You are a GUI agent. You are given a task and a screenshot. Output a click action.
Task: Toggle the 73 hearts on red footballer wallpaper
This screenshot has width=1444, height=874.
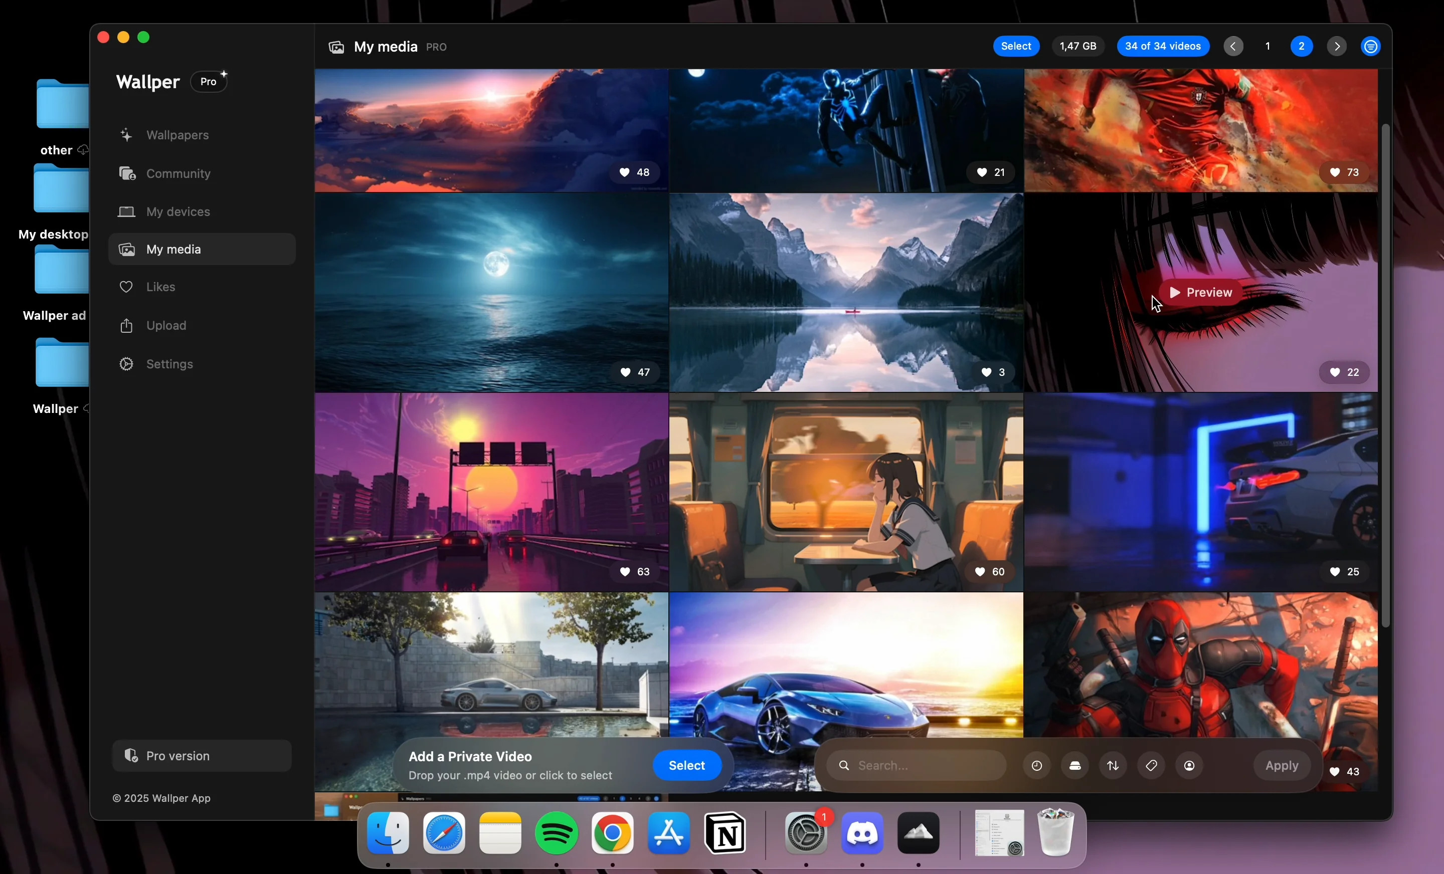[1344, 172]
